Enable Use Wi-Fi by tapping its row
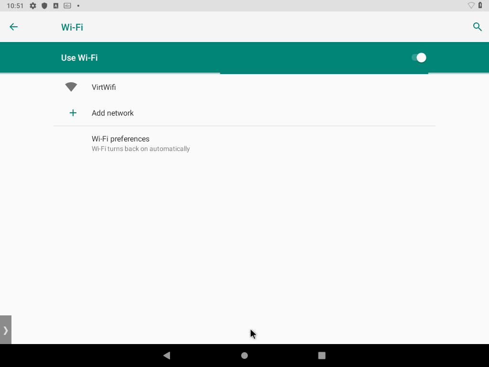489x367 pixels. pos(191,57)
